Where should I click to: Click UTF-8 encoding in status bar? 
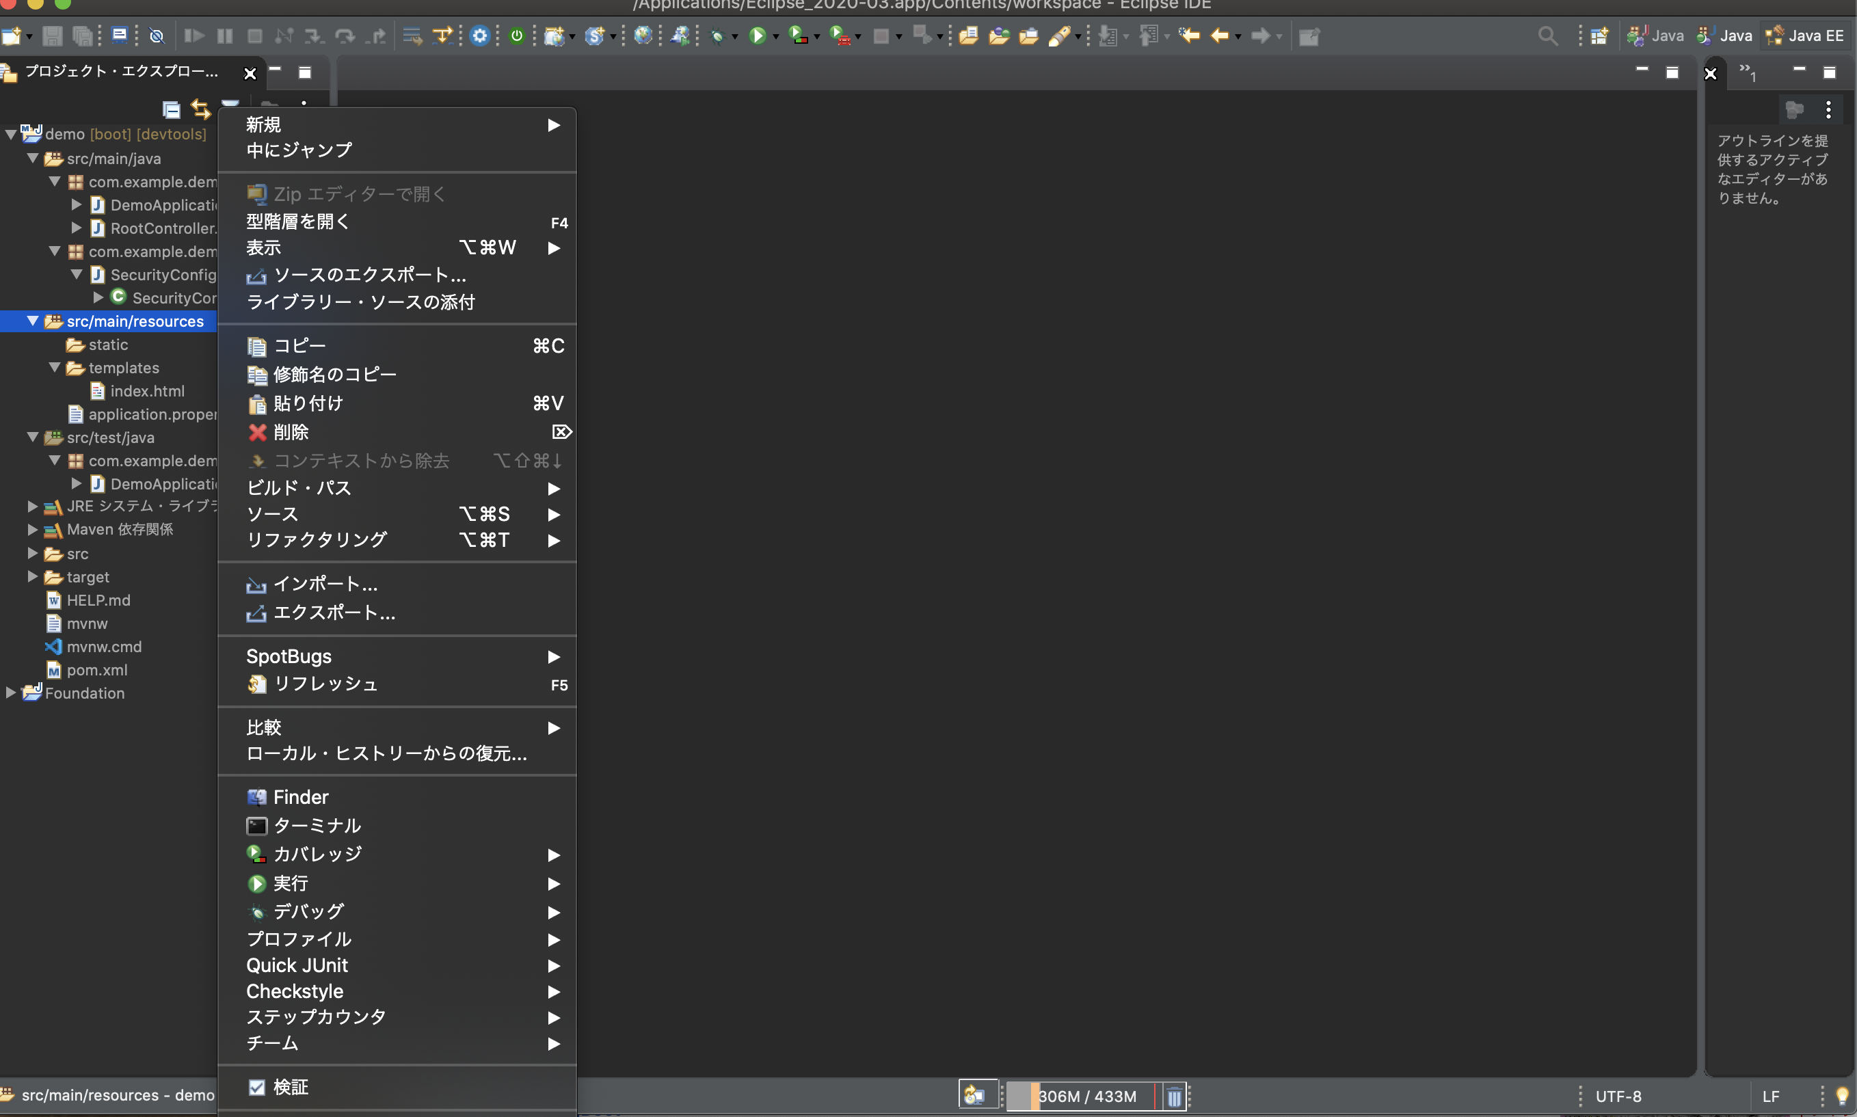point(1618,1096)
